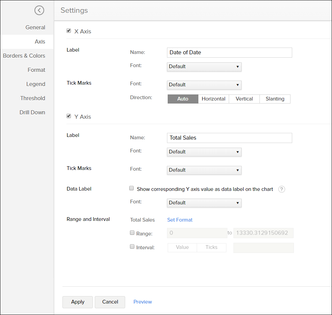Image resolution: width=332 pixels, height=315 pixels.
Task: Open the help tooltip next to data label option
Action: pos(282,189)
